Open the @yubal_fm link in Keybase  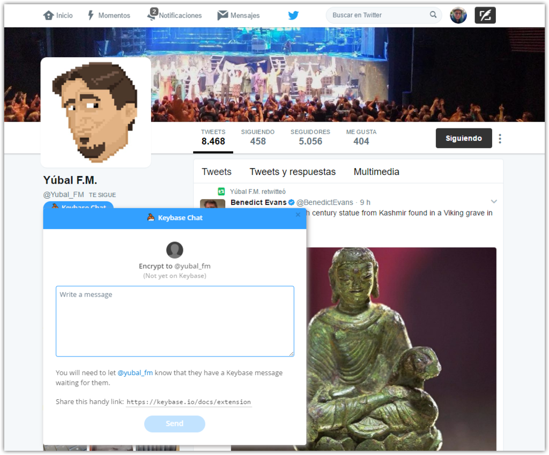pos(135,373)
